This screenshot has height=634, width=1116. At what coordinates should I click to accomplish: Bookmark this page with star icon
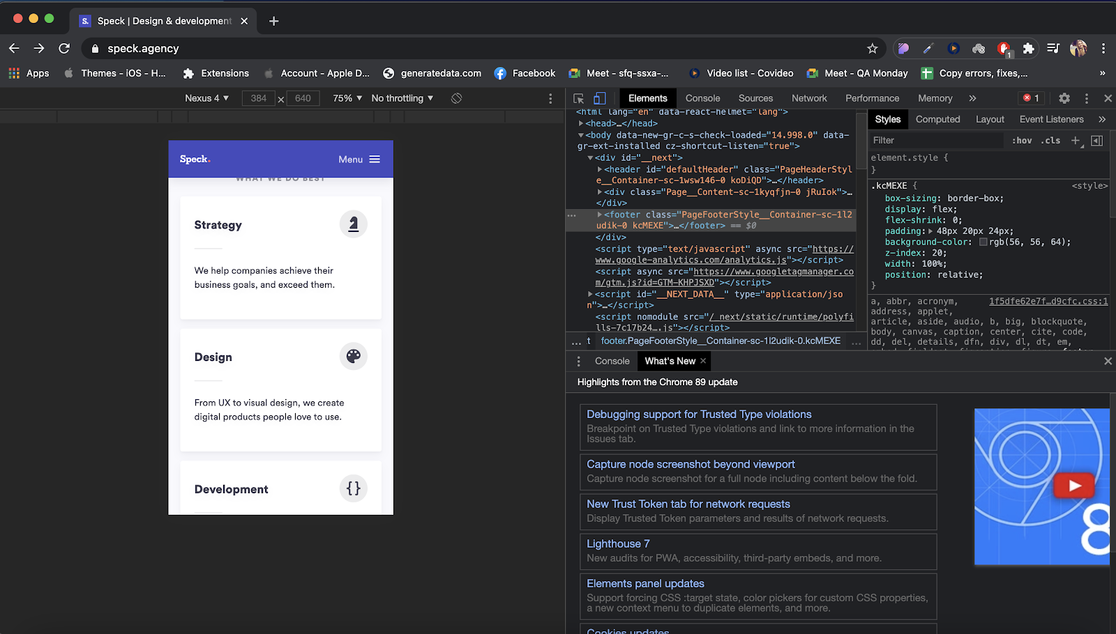coord(872,48)
